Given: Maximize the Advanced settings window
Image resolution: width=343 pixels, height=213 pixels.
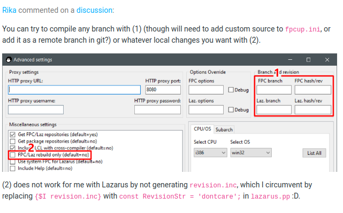Looking at the screenshot, I should pos(308,60).
